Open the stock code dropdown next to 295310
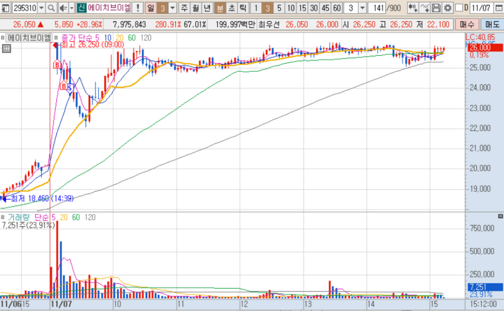Screen dimensions: 504x311 tap(41, 8)
